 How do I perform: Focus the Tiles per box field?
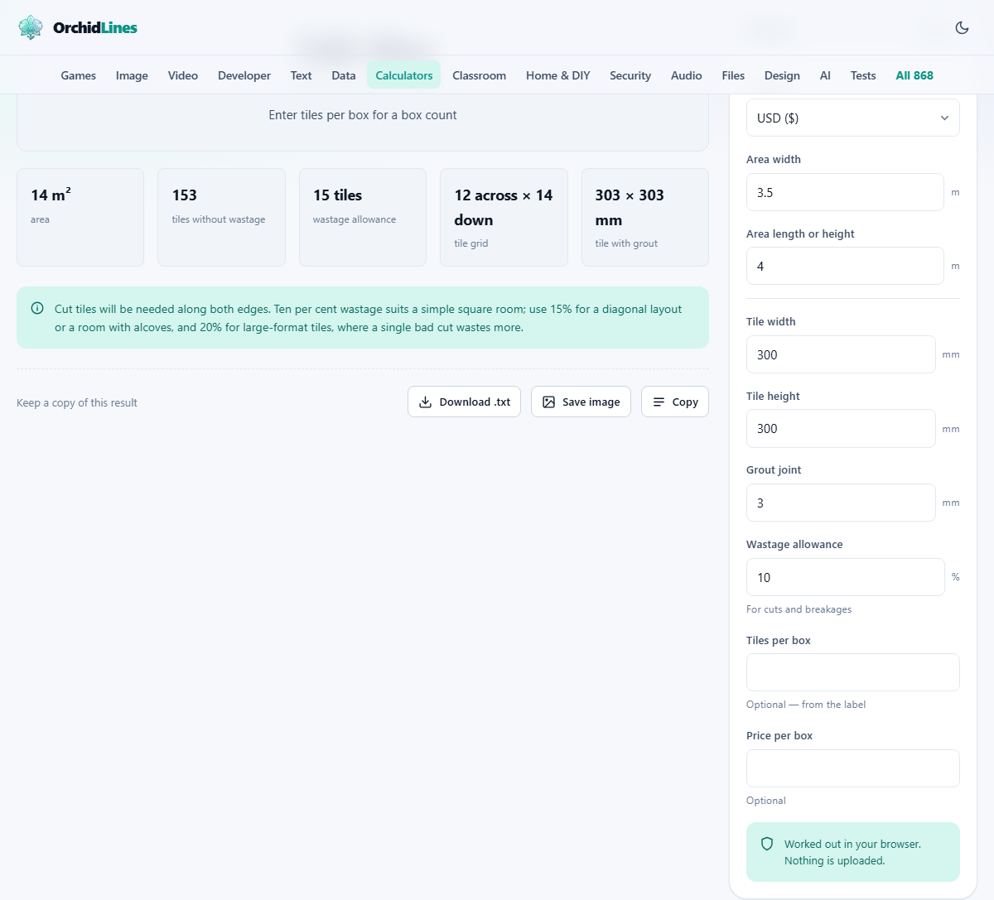pos(853,672)
